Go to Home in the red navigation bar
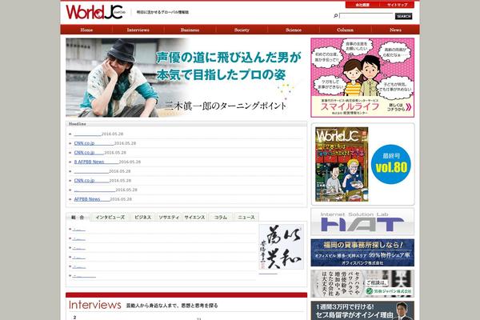This screenshot has width=480, height=320. pos(86,30)
